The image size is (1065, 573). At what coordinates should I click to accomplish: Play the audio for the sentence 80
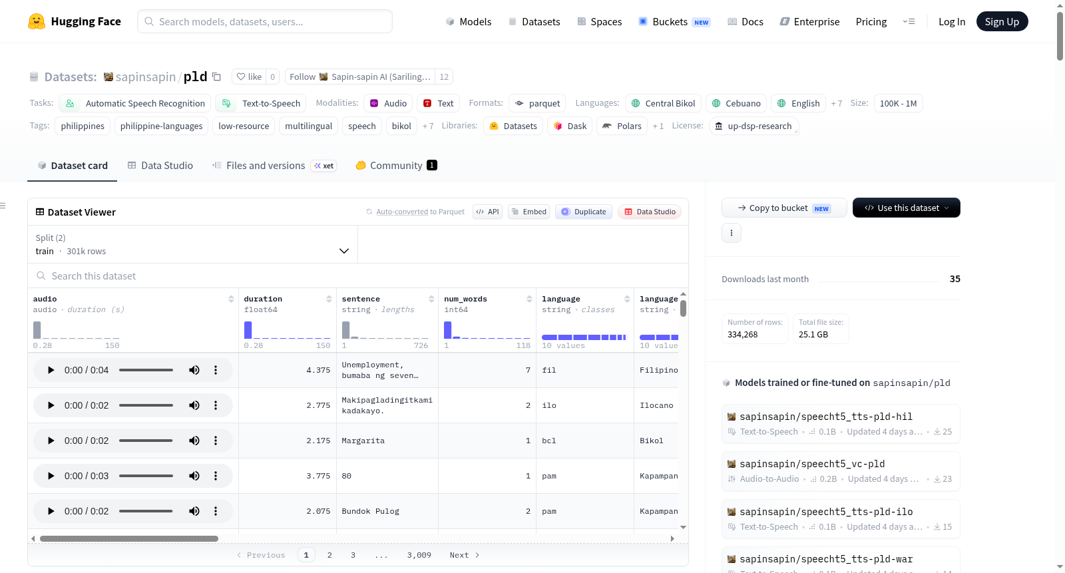click(51, 476)
